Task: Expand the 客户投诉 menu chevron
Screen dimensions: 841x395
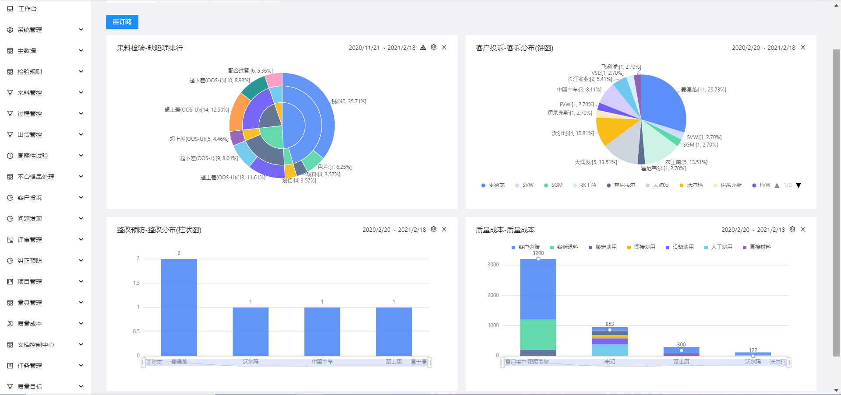Action: click(x=81, y=198)
